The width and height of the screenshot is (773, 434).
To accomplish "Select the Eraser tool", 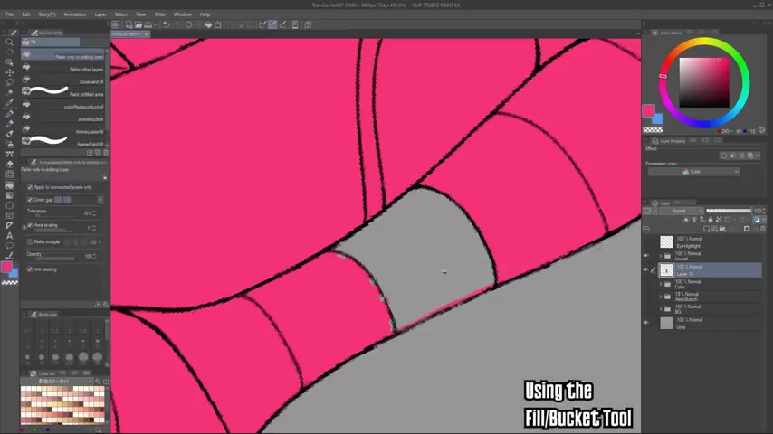I will [x=9, y=164].
